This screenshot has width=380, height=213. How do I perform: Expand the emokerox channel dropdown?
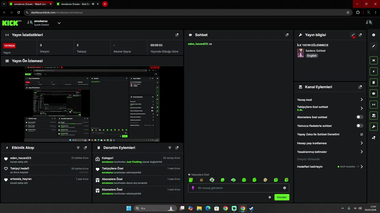click(x=59, y=23)
